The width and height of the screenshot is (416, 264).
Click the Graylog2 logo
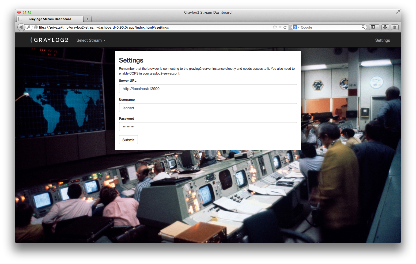coord(49,40)
